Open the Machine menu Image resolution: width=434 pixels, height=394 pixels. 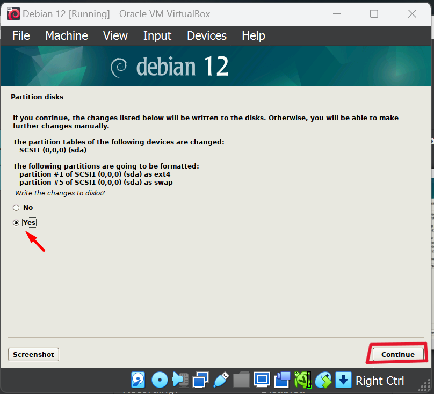pyautogui.click(x=67, y=35)
